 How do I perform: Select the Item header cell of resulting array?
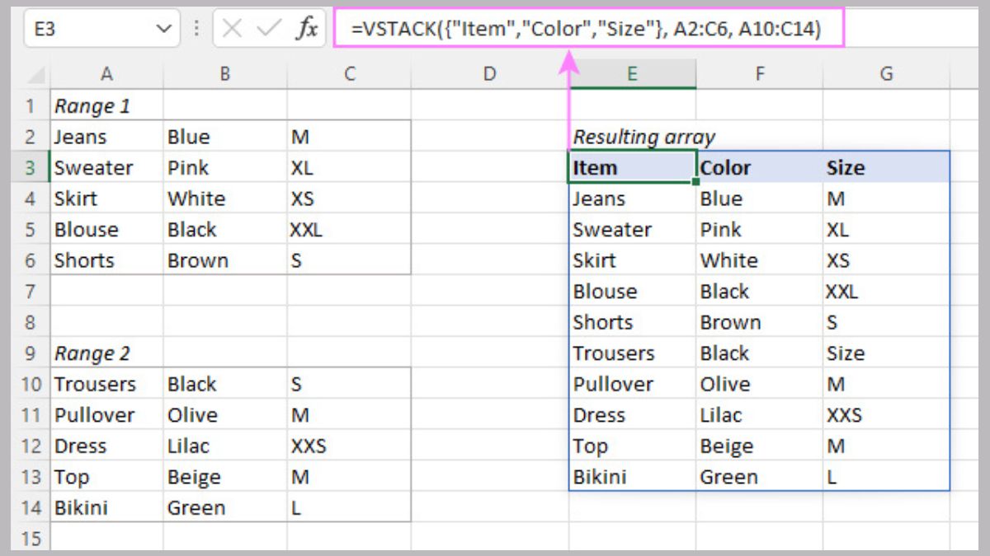632,167
